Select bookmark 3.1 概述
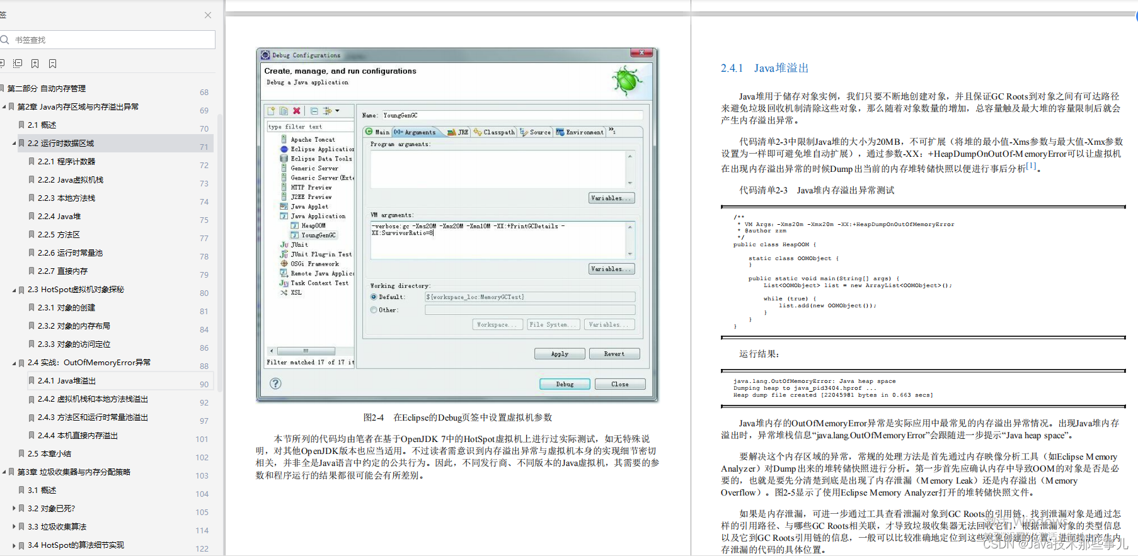This screenshot has width=1138, height=556. [x=42, y=491]
